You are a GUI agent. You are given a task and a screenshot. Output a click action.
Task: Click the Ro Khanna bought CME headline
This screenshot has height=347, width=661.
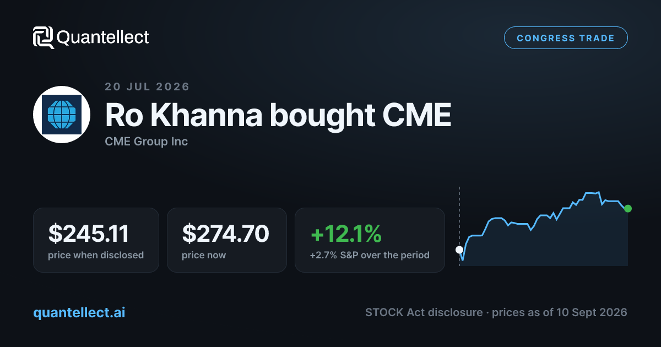pos(278,115)
